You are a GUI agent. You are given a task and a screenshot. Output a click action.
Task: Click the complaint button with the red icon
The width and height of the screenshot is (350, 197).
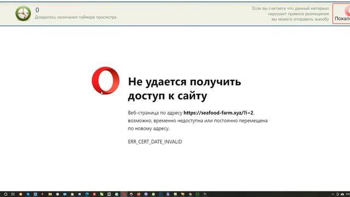coord(341,14)
